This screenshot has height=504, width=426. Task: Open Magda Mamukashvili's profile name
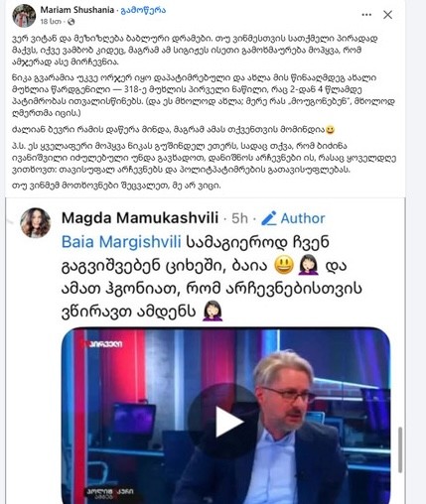pyautogui.click(x=140, y=218)
